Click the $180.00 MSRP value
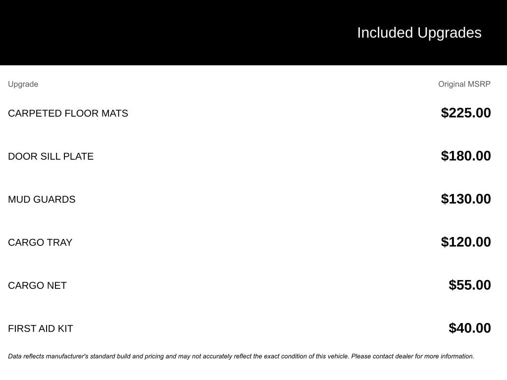Image resolution: width=507 pixels, height=380 pixels. tap(466, 156)
